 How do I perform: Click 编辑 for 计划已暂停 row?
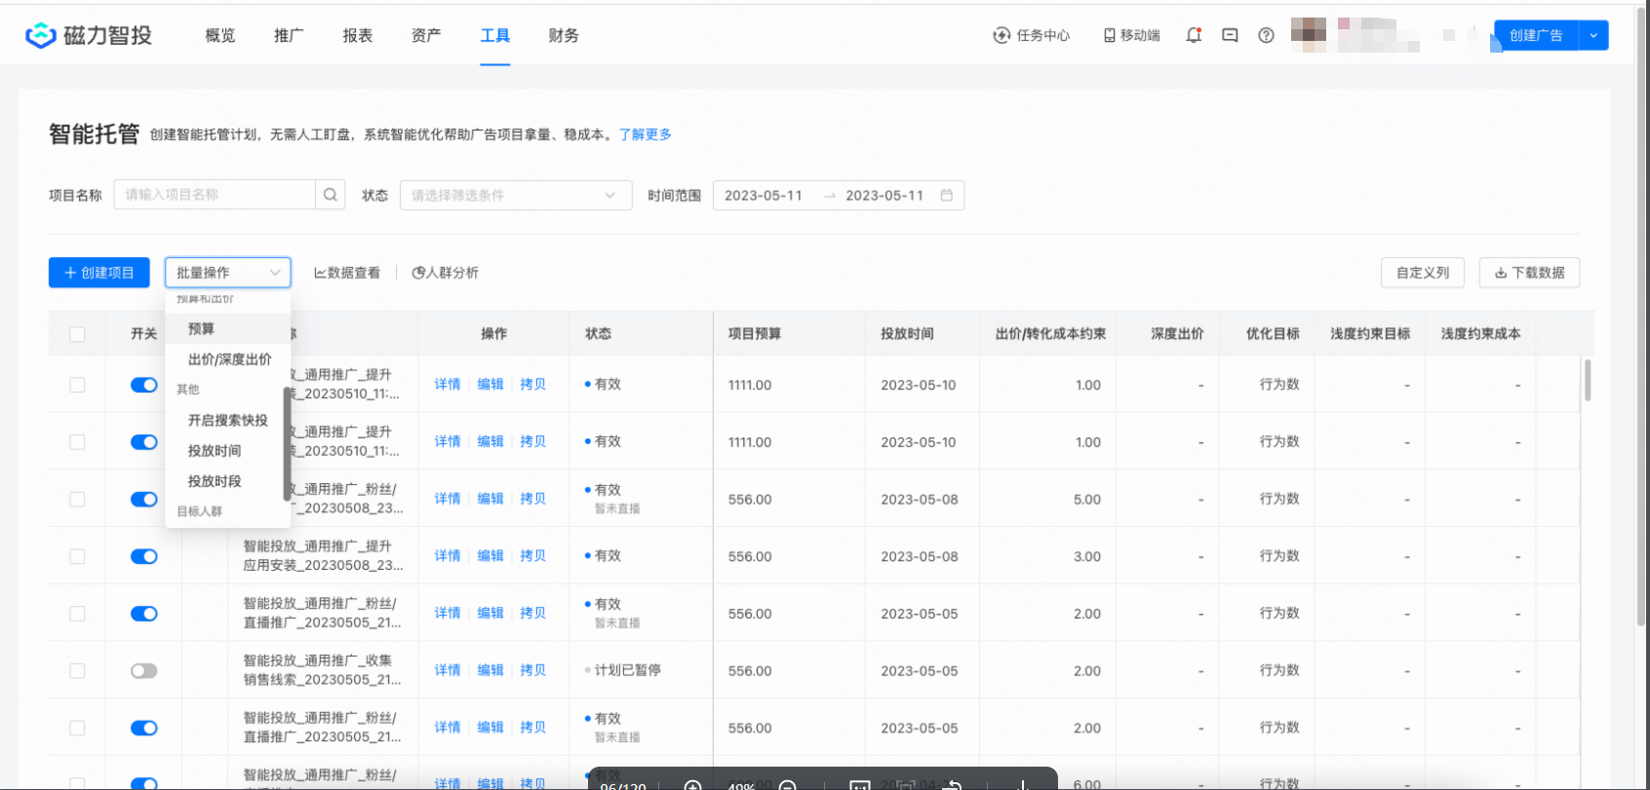click(x=491, y=670)
